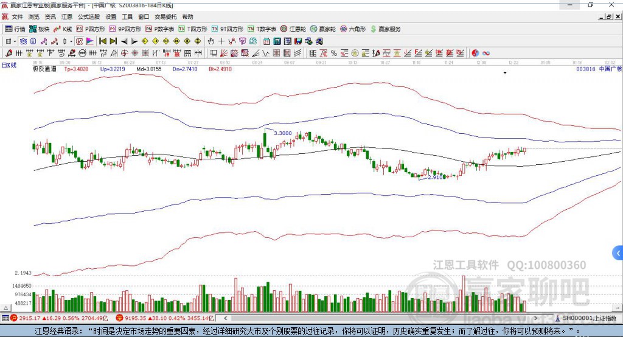Click the last yellow diamond arrow icon
Image resolution: width=623 pixels, height=337 pixels.
tap(198, 41)
